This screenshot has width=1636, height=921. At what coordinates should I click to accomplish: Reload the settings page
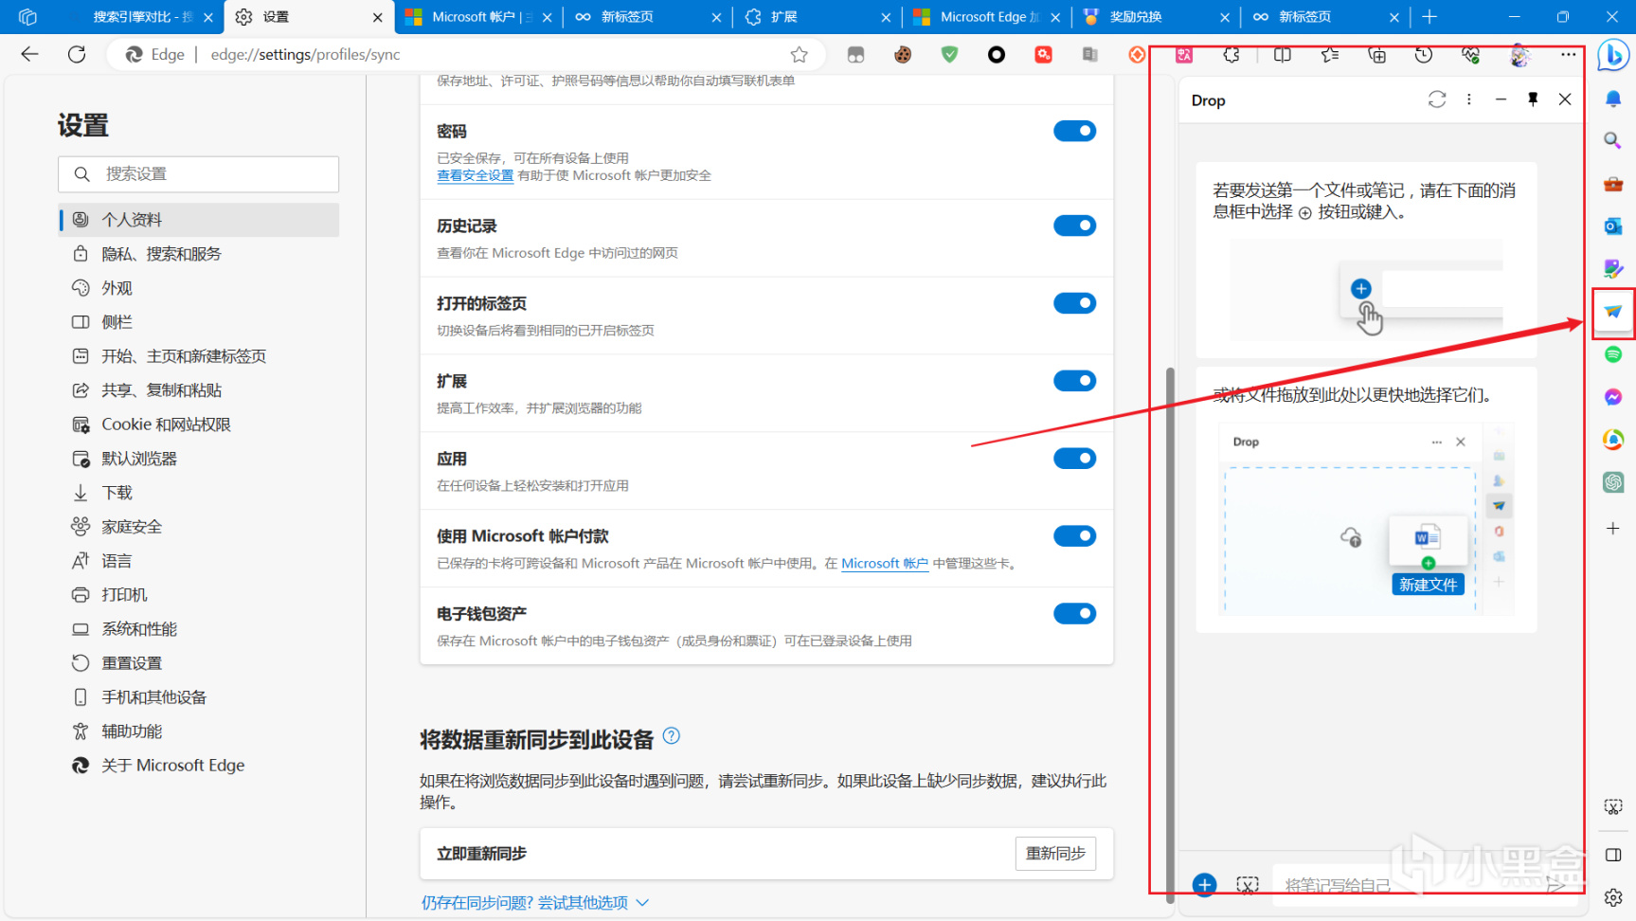pos(77,55)
